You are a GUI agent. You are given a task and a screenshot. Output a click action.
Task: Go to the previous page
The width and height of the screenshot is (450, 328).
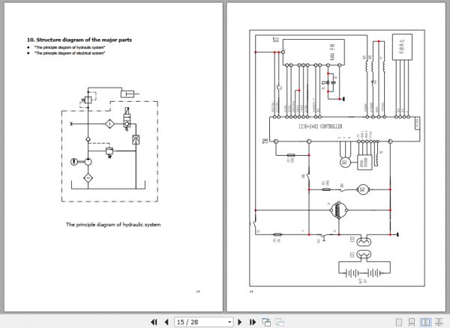point(166,322)
